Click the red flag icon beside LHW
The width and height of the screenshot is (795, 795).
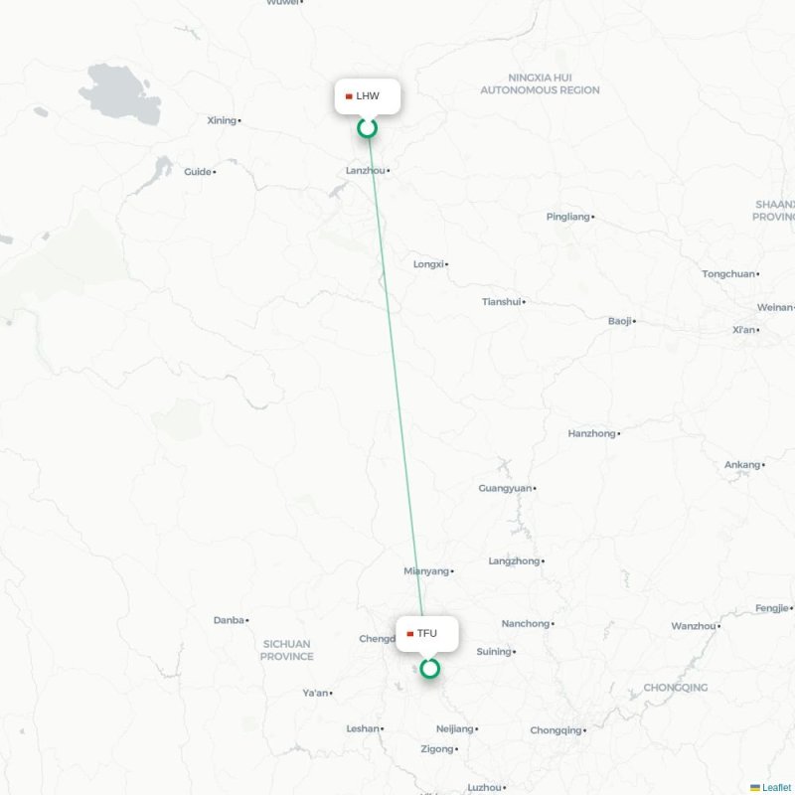pos(349,96)
